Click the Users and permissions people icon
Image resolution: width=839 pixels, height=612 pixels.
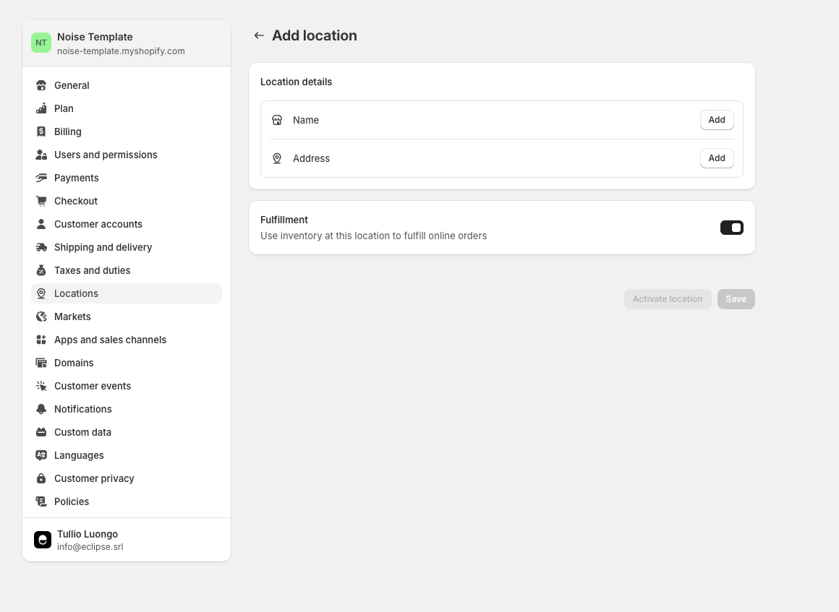coord(41,155)
